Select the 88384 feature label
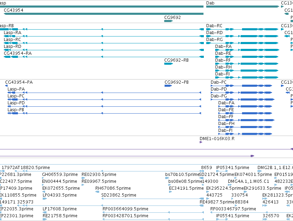 coord(242,202)
